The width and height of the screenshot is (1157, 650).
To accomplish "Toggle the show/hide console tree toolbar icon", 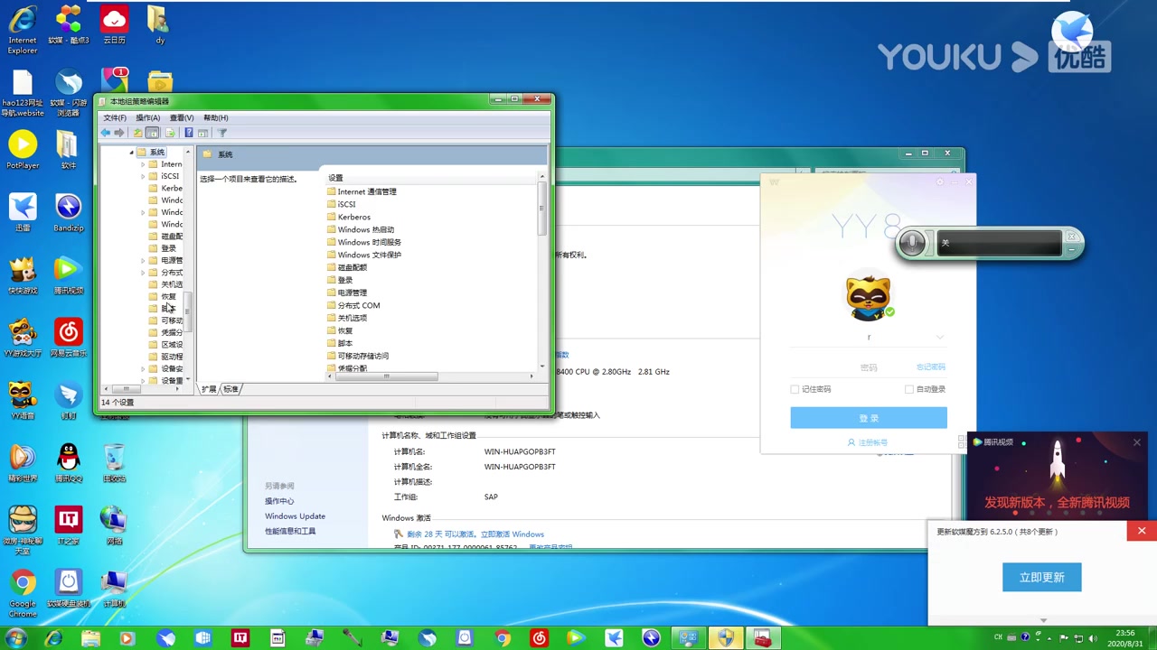I will (x=152, y=133).
